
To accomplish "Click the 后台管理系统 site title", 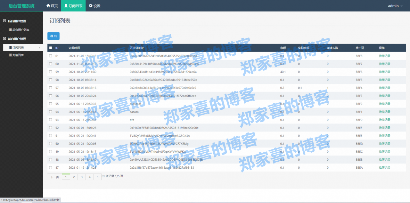I will 21,6.
